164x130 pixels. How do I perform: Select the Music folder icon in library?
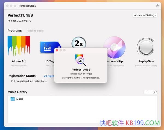tap(13, 99)
